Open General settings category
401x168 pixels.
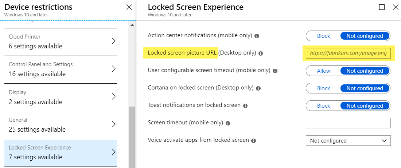point(61,125)
